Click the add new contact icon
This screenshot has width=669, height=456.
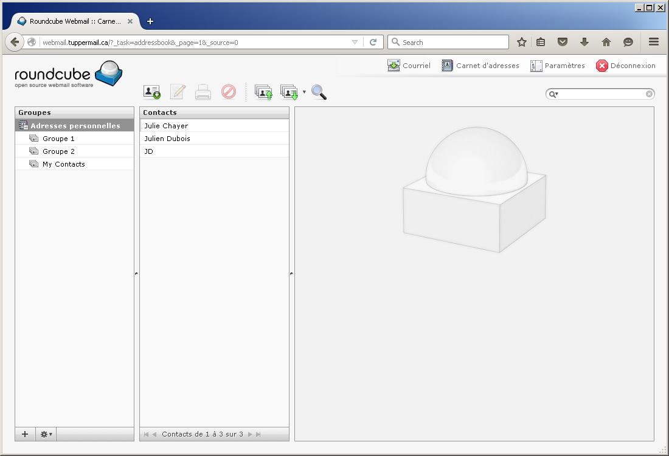(x=152, y=92)
